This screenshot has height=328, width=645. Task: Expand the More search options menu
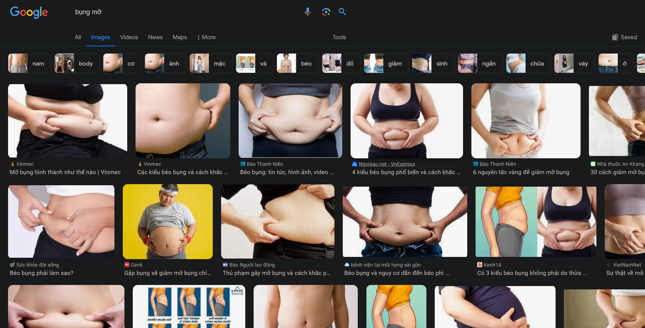pyautogui.click(x=206, y=37)
